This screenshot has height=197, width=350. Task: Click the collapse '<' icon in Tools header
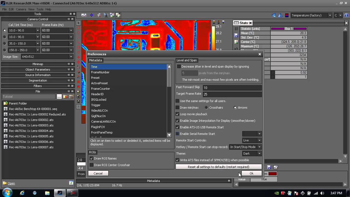74,14
